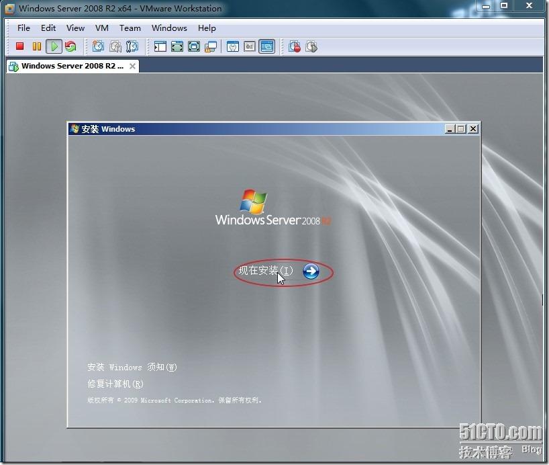549x465 pixels.
Task: Open the VM menu
Action: coord(102,28)
